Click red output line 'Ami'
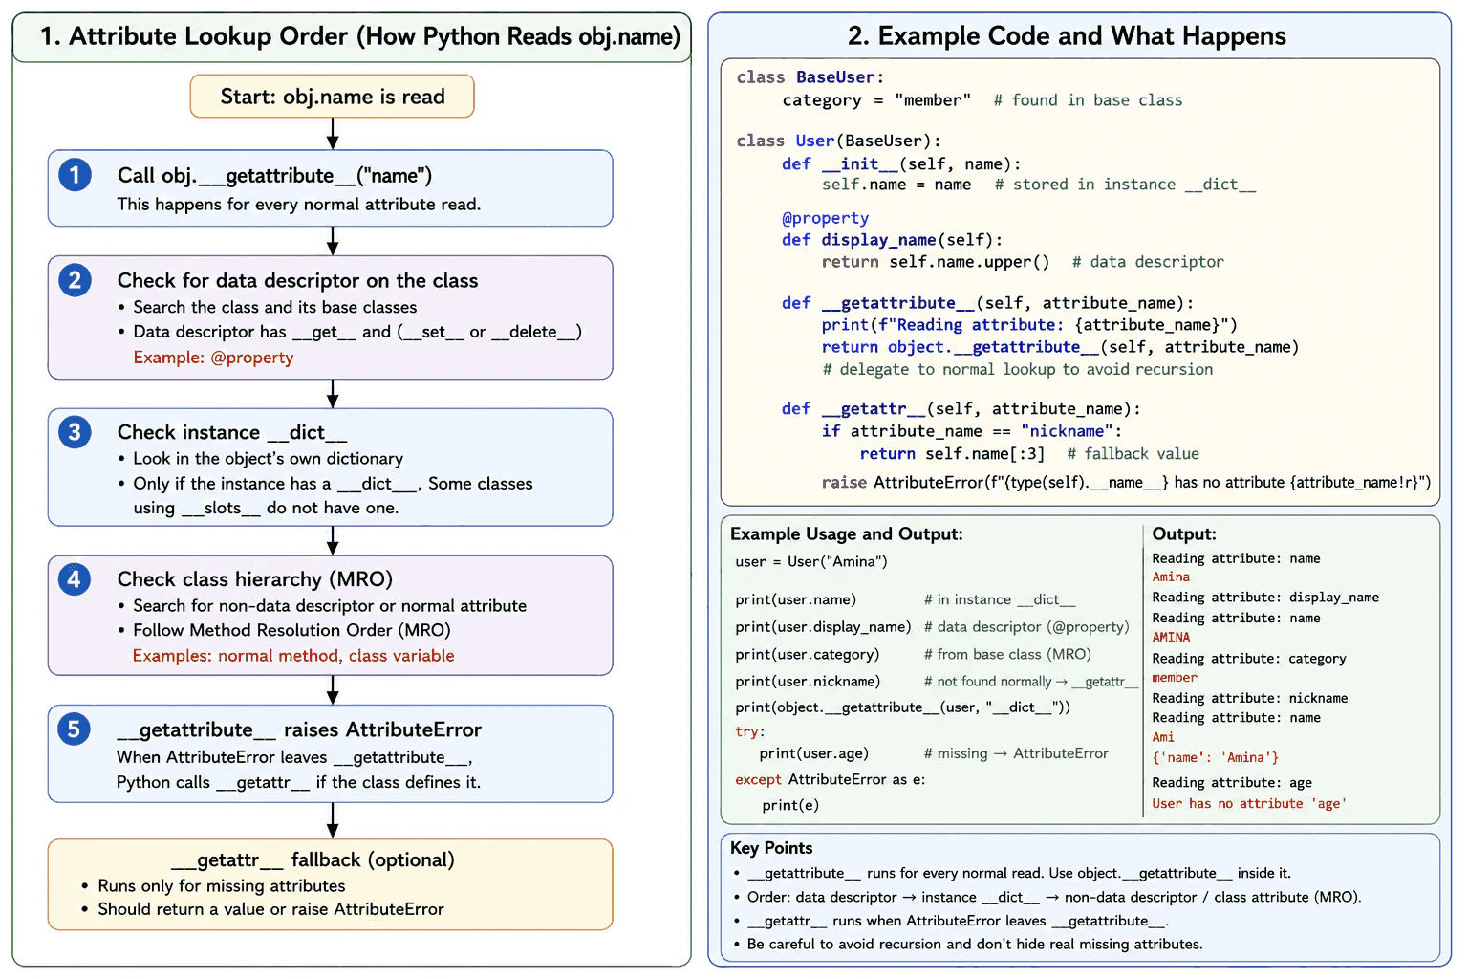This screenshot has width=1468, height=979. tap(1163, 738)
